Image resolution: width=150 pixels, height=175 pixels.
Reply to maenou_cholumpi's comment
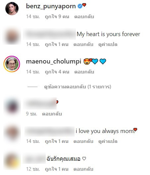coord(84,72)
